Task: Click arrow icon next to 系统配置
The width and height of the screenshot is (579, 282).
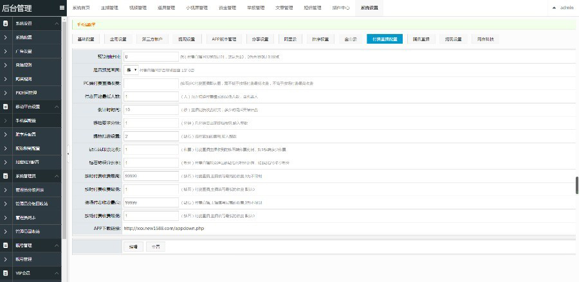Action: click(6, 37)
